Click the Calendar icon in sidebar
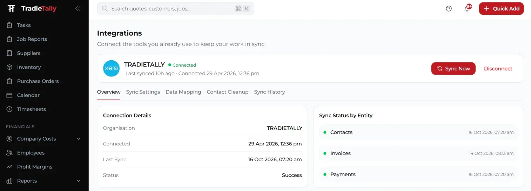This screenshot has width=531, height=191. 10,95
